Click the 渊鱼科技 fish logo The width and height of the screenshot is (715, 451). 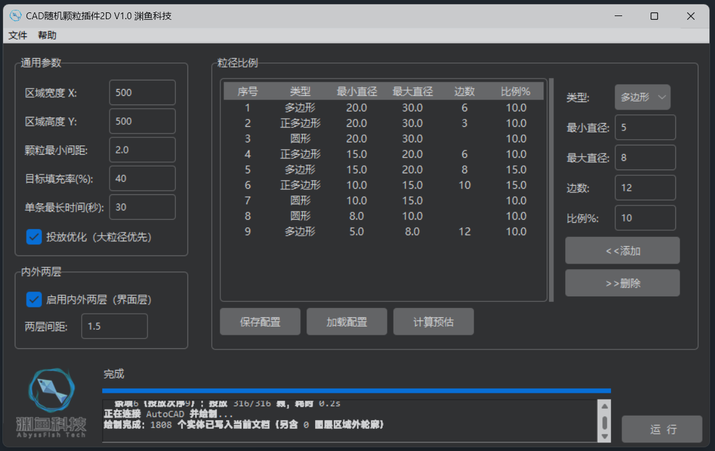(51, 403)
